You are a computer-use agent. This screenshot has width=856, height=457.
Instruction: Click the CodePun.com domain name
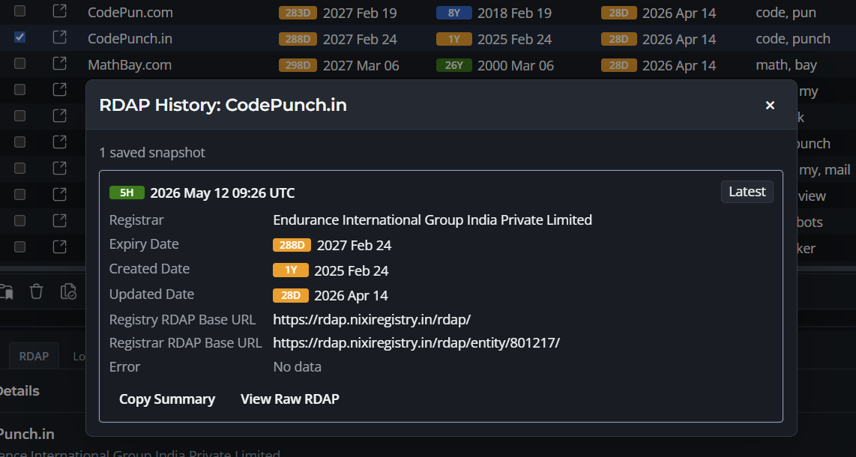point(130,13)
